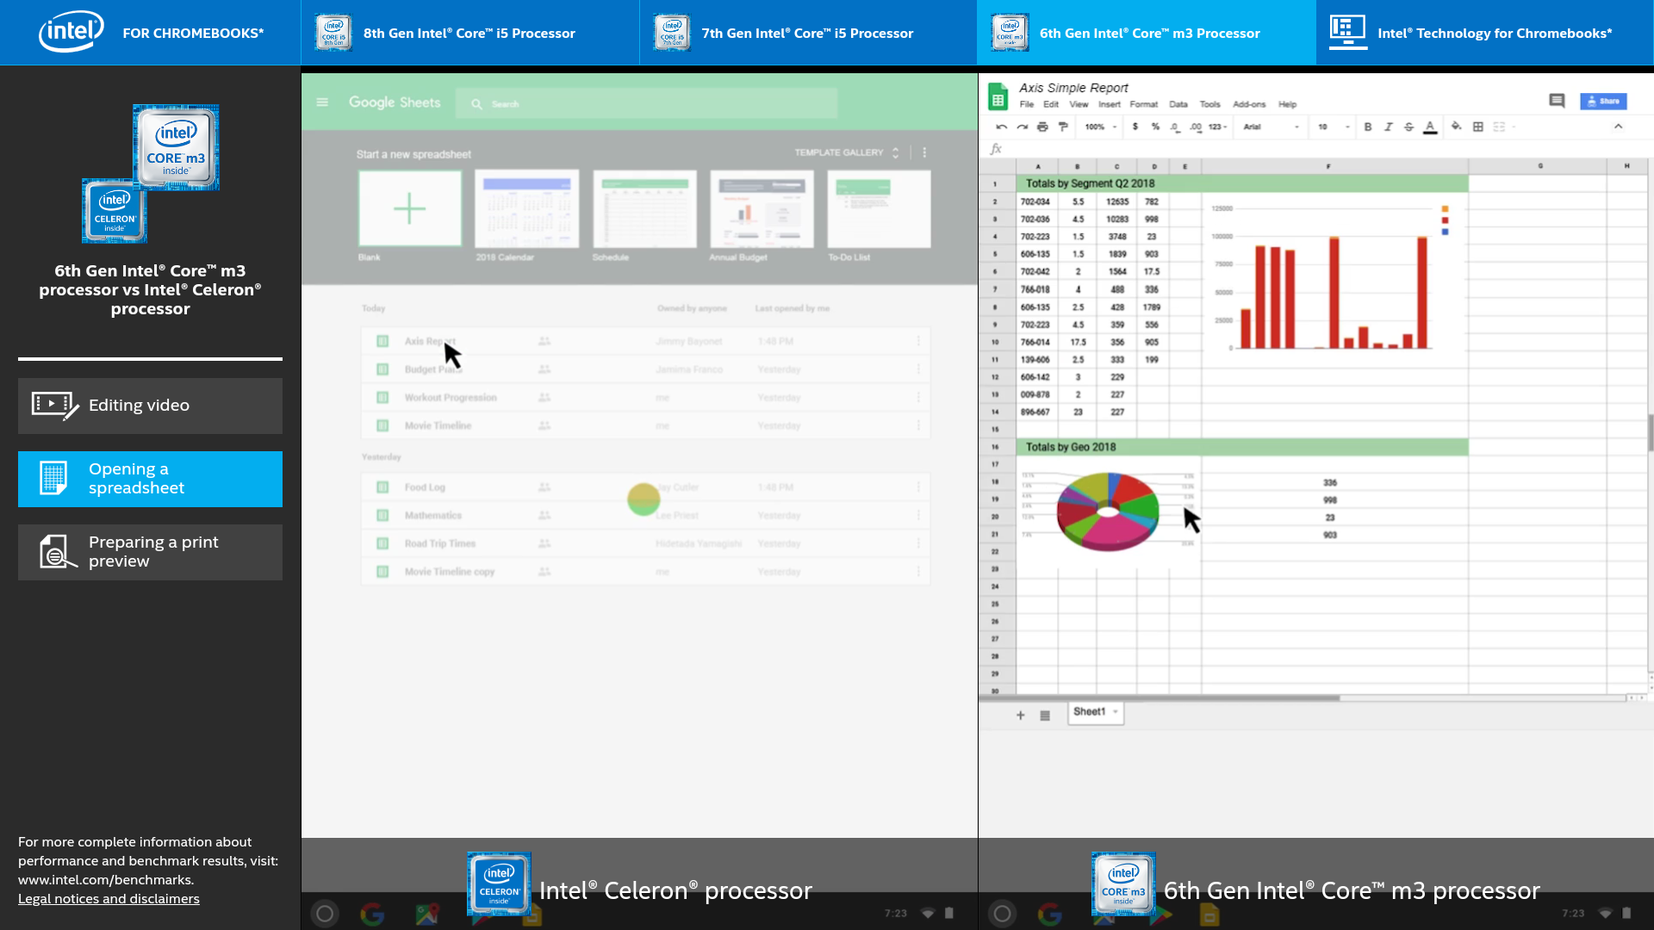Open the Google Sheets hamburger menu
Screen dimensions: 1654x930
(322, 102)
